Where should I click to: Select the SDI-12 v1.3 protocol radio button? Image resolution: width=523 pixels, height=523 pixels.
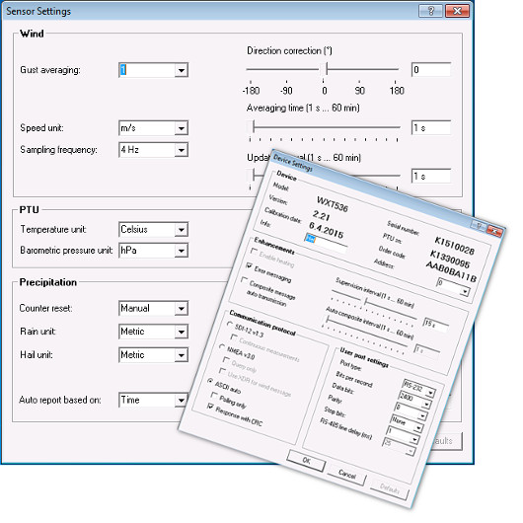coord(230,324)
